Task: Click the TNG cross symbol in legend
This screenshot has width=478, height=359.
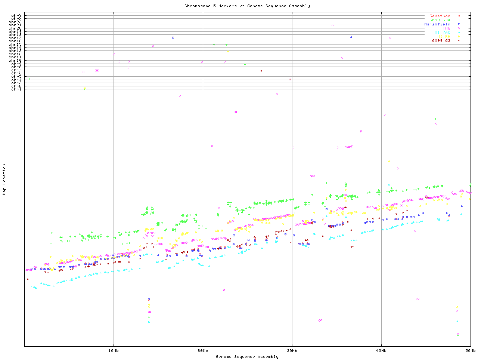Action: point(459,28)
